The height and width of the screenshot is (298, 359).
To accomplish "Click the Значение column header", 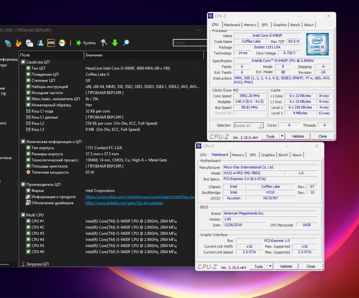I will pos(144,55).
